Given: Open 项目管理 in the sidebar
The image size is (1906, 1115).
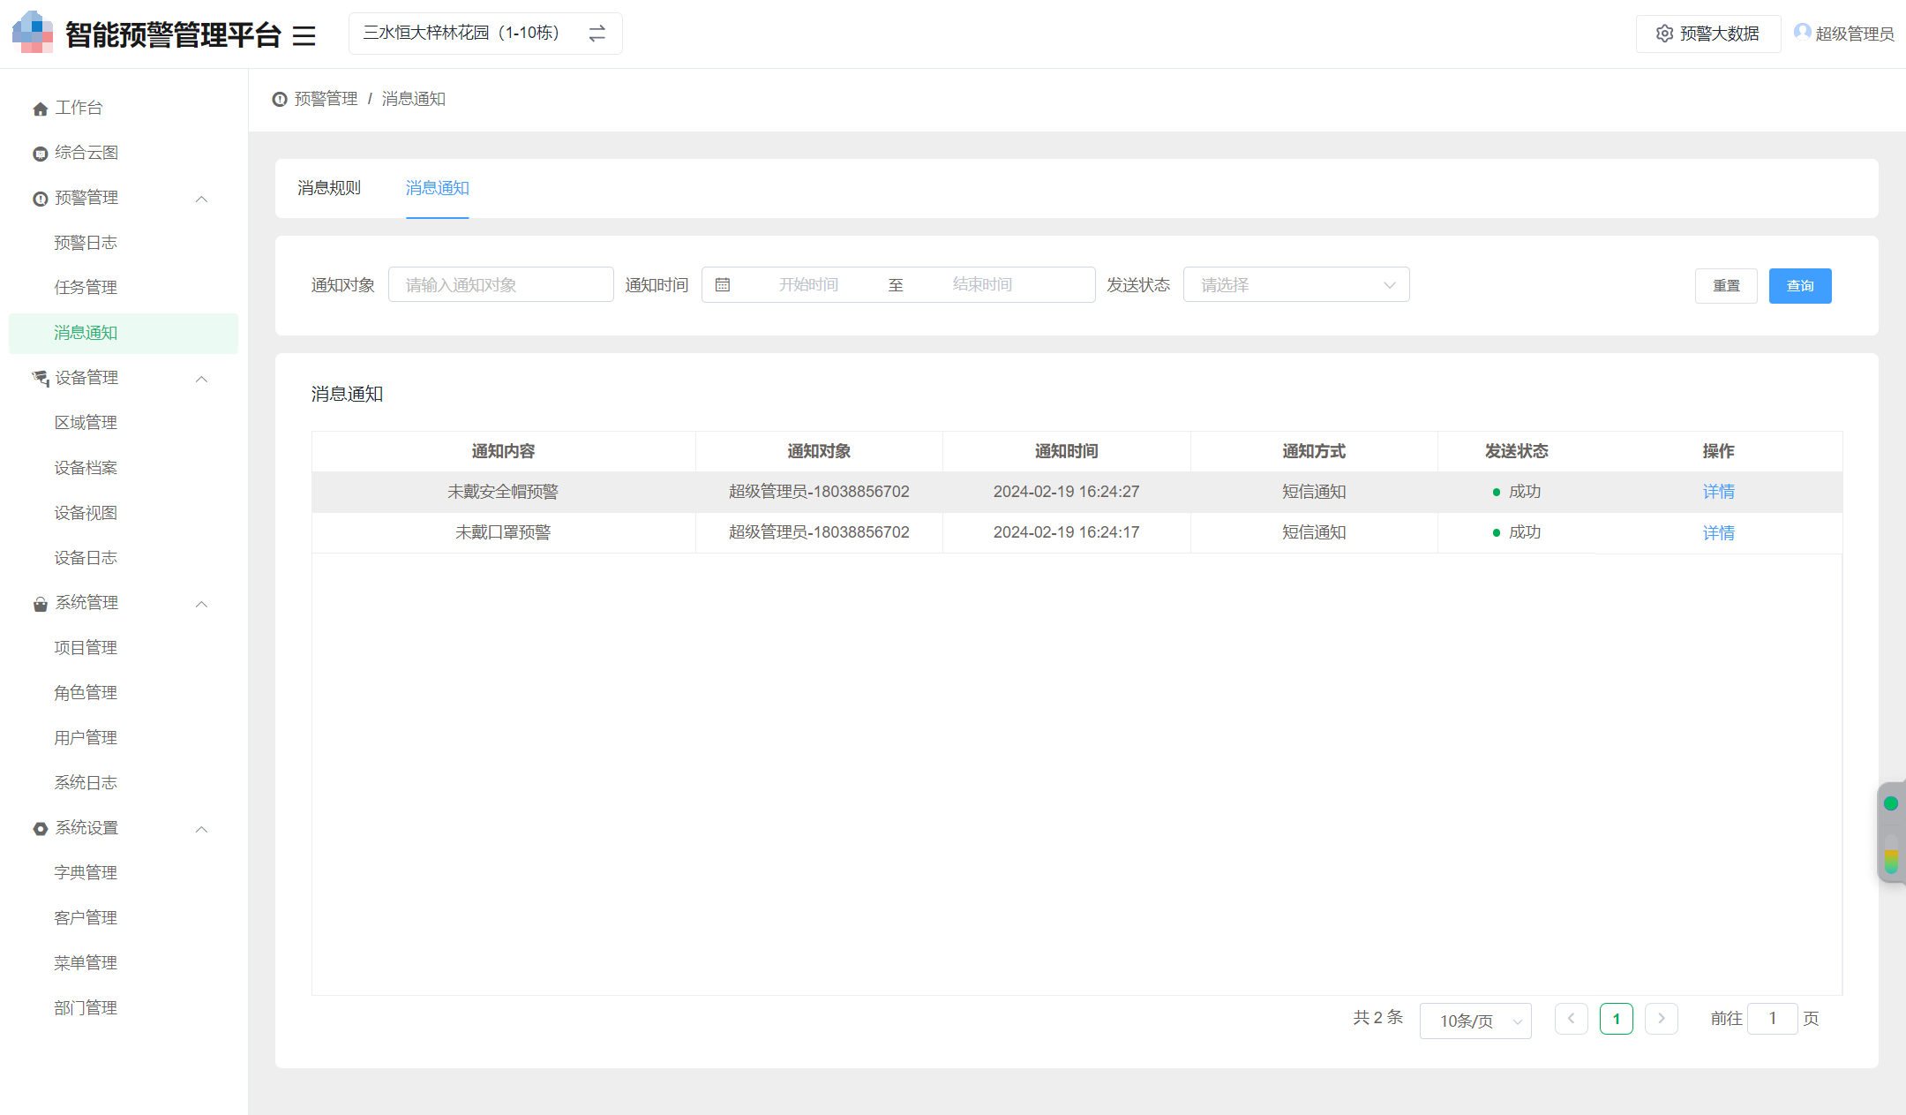Looking at the screenshot, I should (86, 648).
